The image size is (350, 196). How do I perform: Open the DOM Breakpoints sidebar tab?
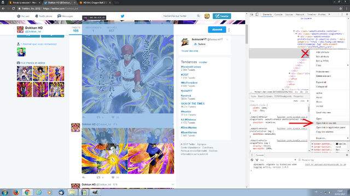[x=283, y=96]
